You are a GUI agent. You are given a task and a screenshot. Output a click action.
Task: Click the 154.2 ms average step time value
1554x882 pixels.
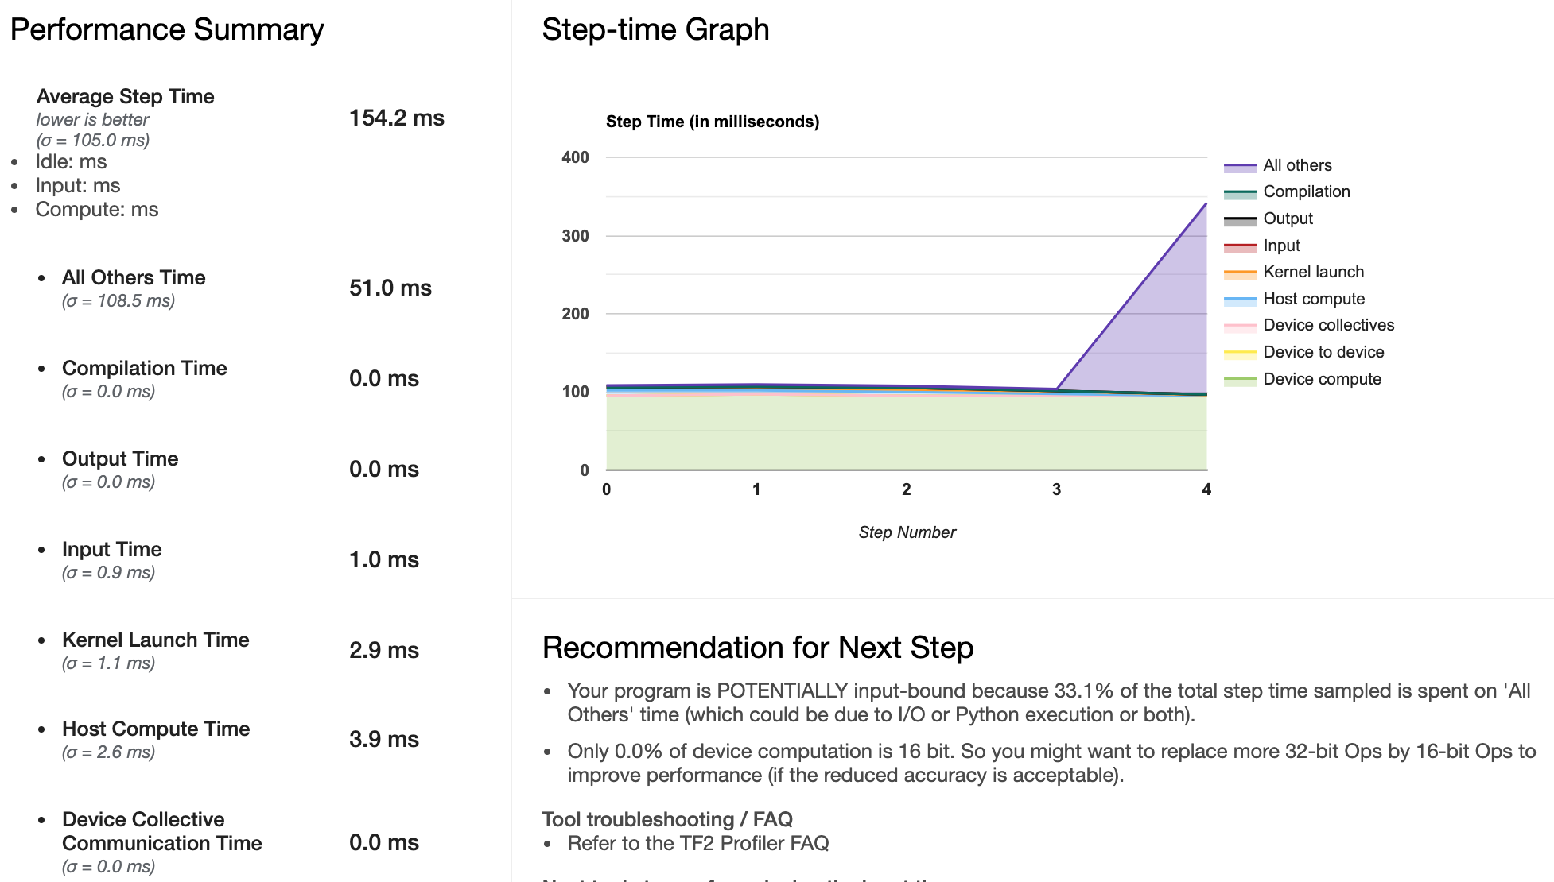(396, 118)
